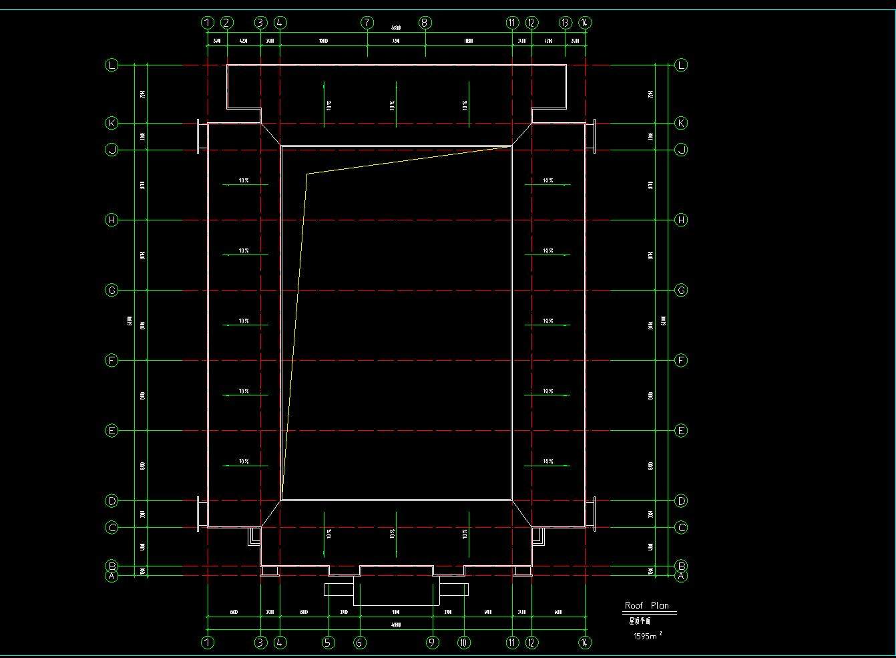Viewport: 896px width, 658px height.
Task: Select grid bubble 7 at the top
Action: (367, 23)
